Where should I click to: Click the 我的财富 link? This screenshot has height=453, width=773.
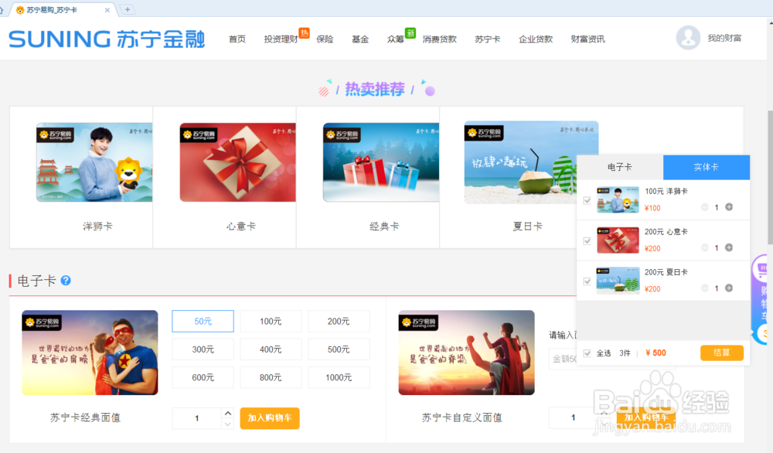coord(724,38)
